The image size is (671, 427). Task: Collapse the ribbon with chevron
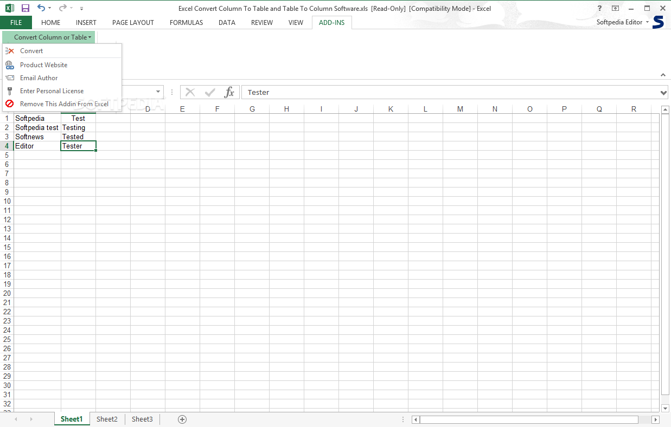click(x=663, y=75)
